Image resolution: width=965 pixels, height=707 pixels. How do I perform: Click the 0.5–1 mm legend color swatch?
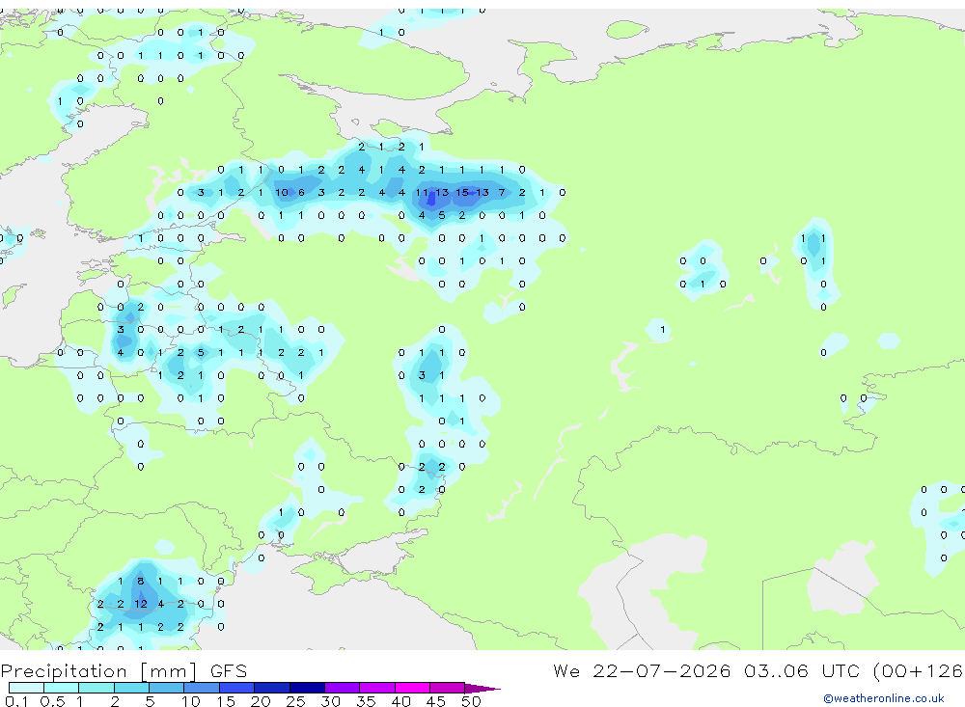click(62, 688)
